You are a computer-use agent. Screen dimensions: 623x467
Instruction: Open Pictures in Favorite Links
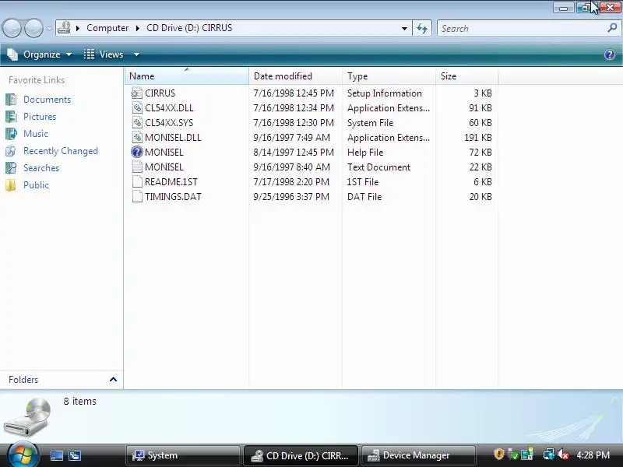(x=40, y=116)
